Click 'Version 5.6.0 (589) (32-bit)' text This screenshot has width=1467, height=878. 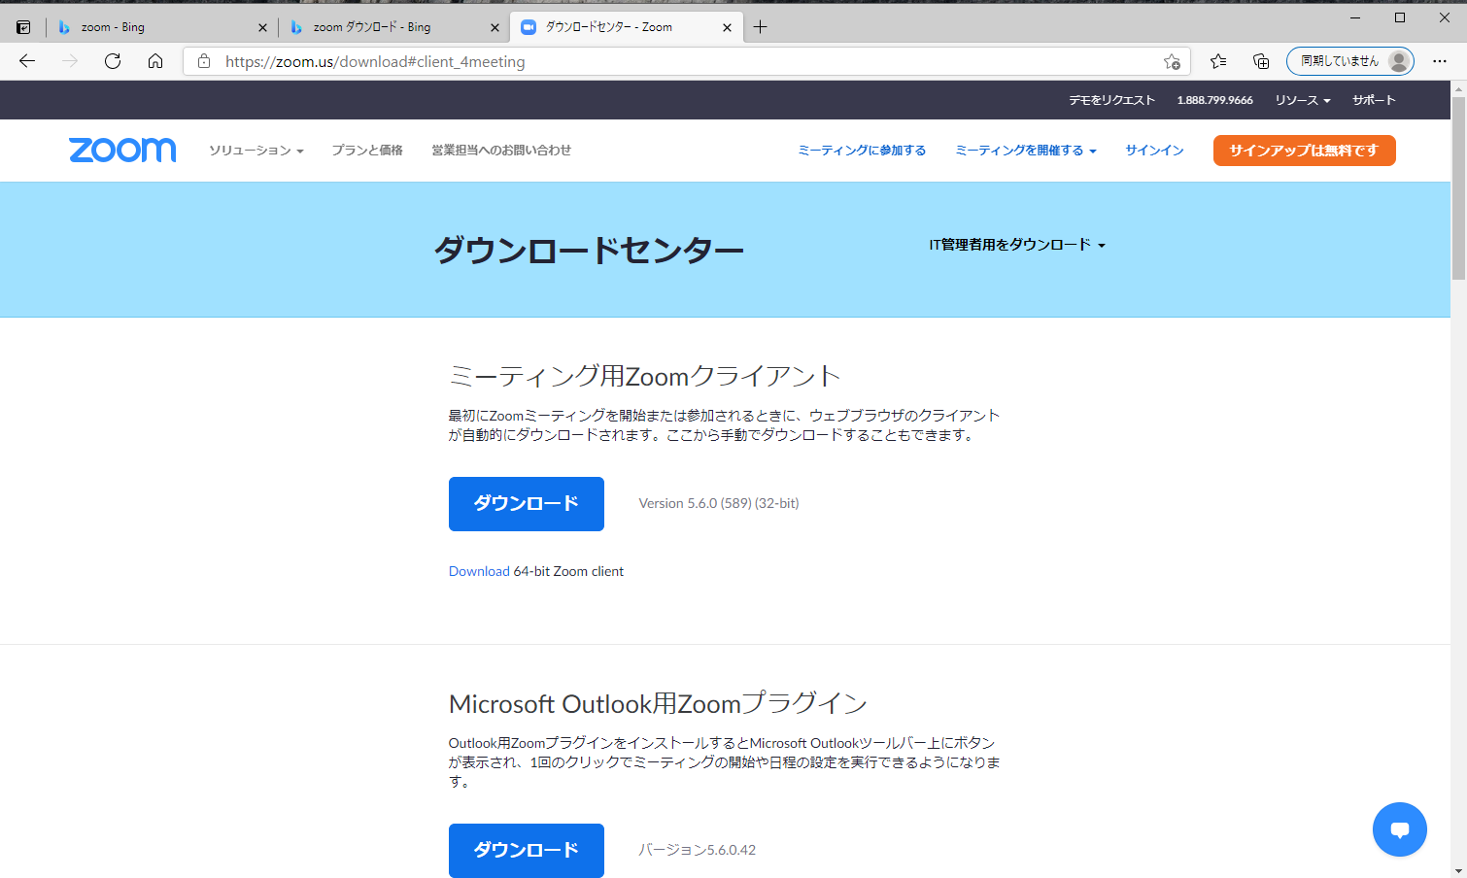(719, 503)
